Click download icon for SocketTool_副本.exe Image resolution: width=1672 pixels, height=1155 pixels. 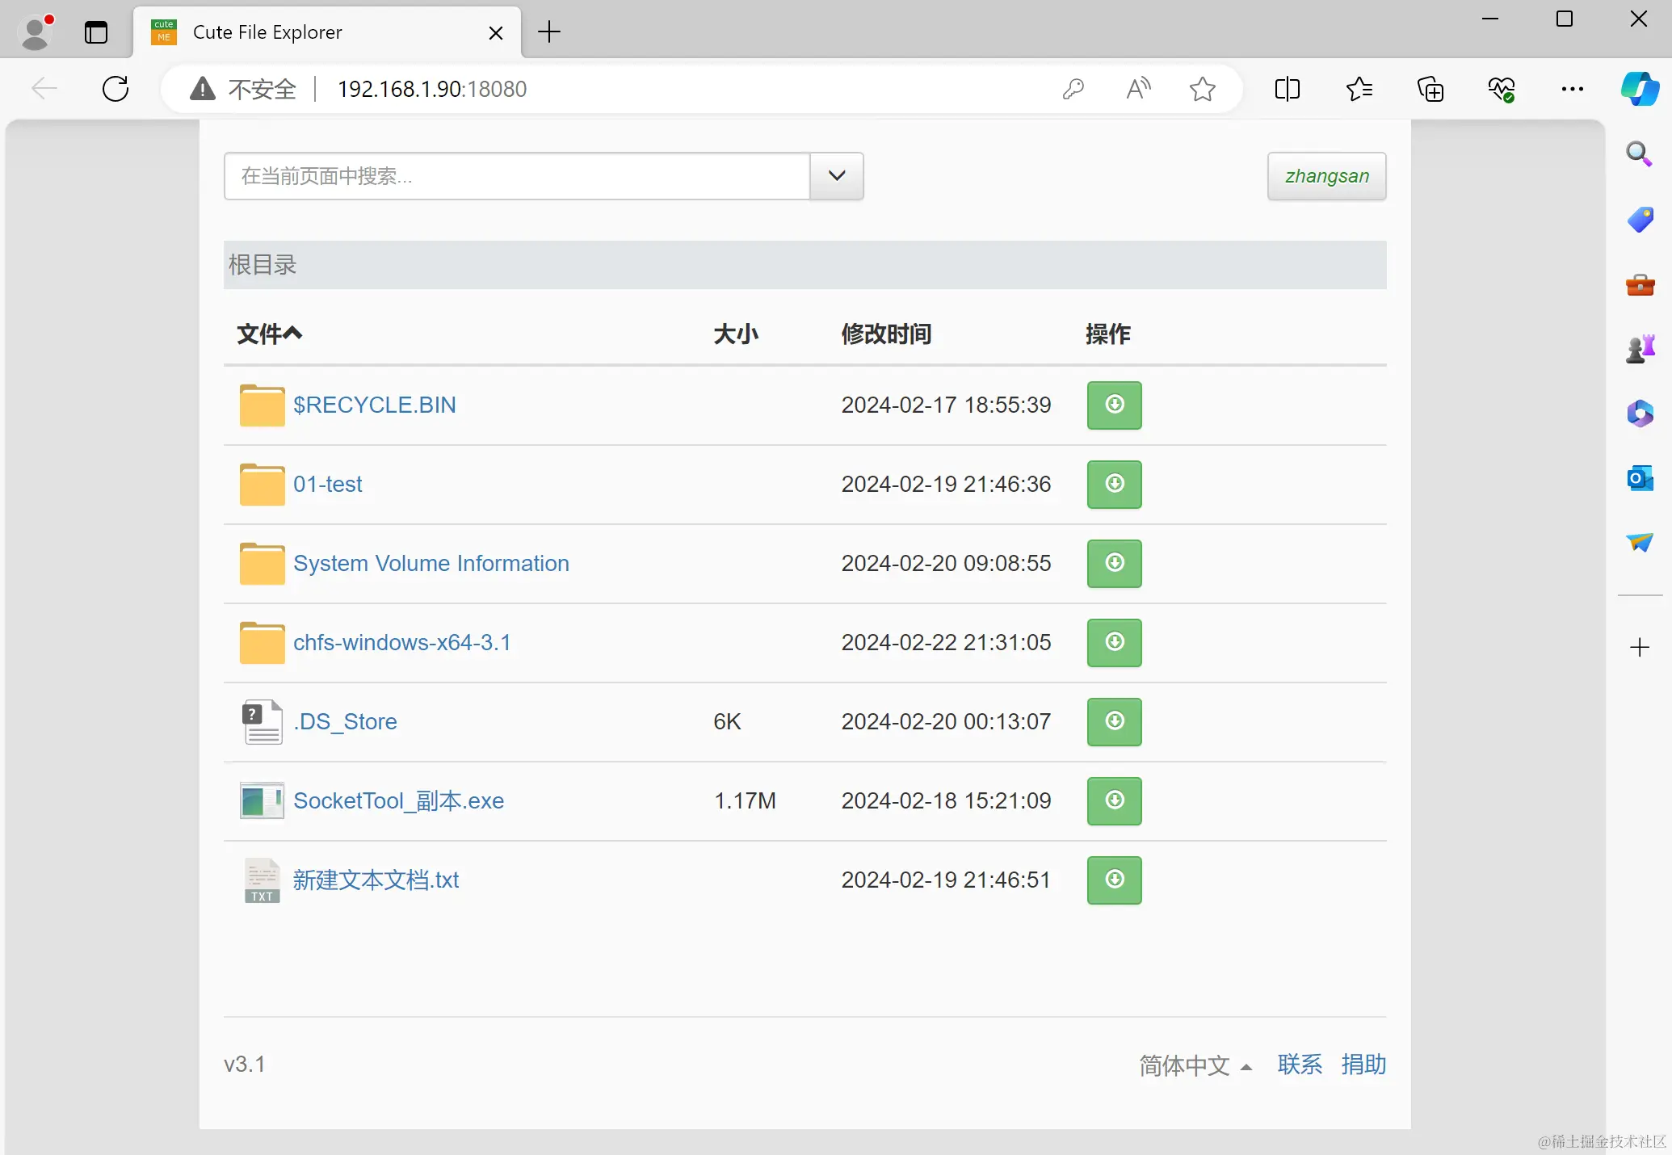pos(1114,800)
